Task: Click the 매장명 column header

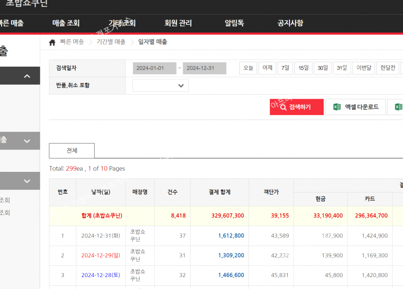Action: [140, 192]
